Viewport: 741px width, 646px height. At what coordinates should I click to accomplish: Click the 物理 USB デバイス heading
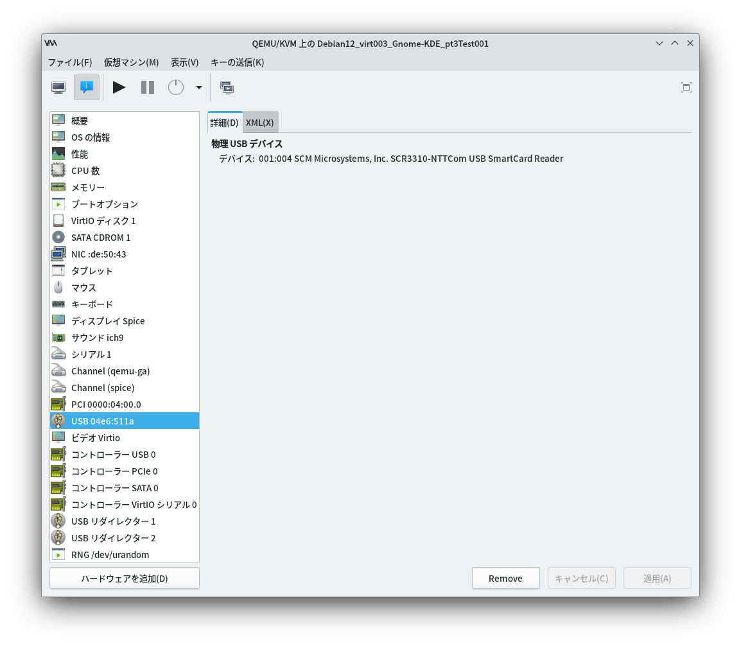(247, 144)
